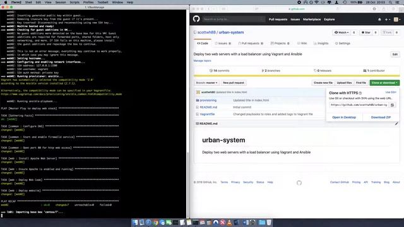Image resolution: width=404 pixels, height=227 pixels.
Task: View the 0 releases page
Action: coord(323,71)
